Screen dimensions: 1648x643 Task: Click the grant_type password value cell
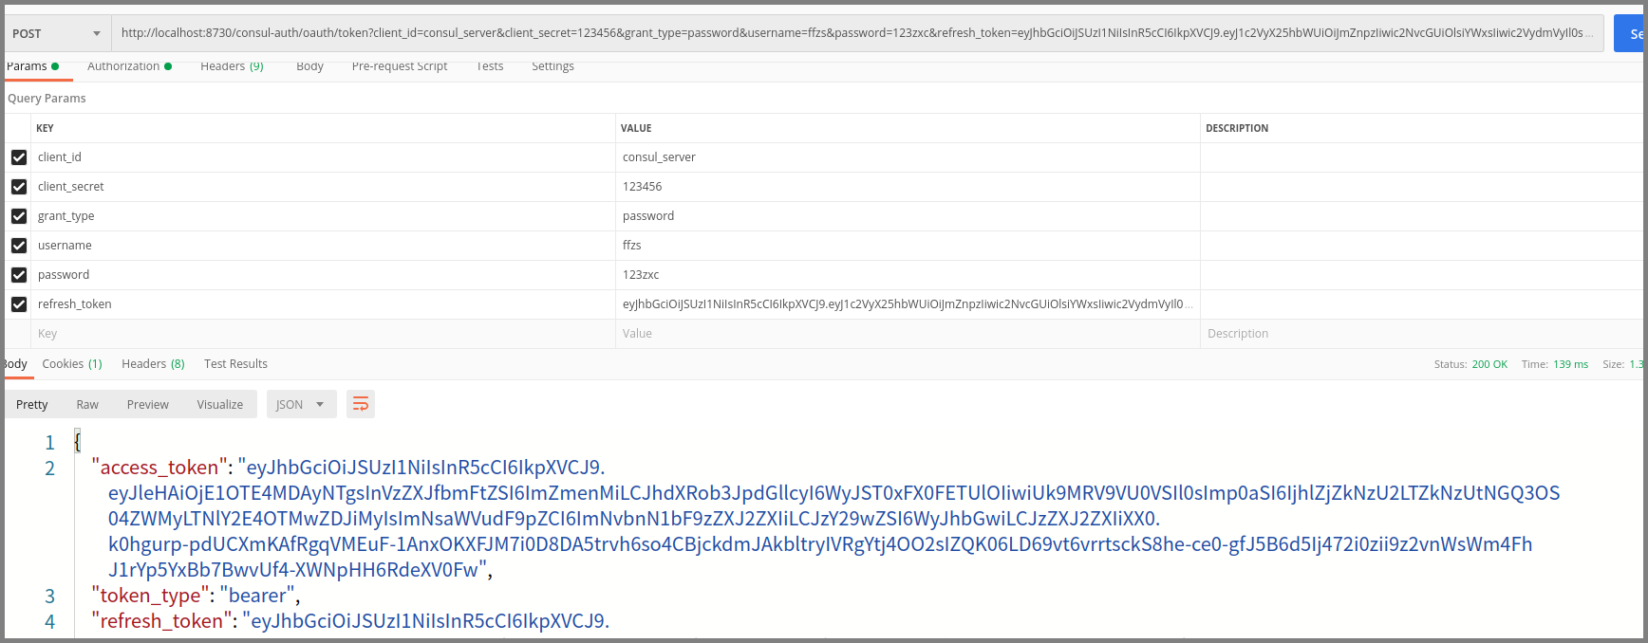(908, 216)
